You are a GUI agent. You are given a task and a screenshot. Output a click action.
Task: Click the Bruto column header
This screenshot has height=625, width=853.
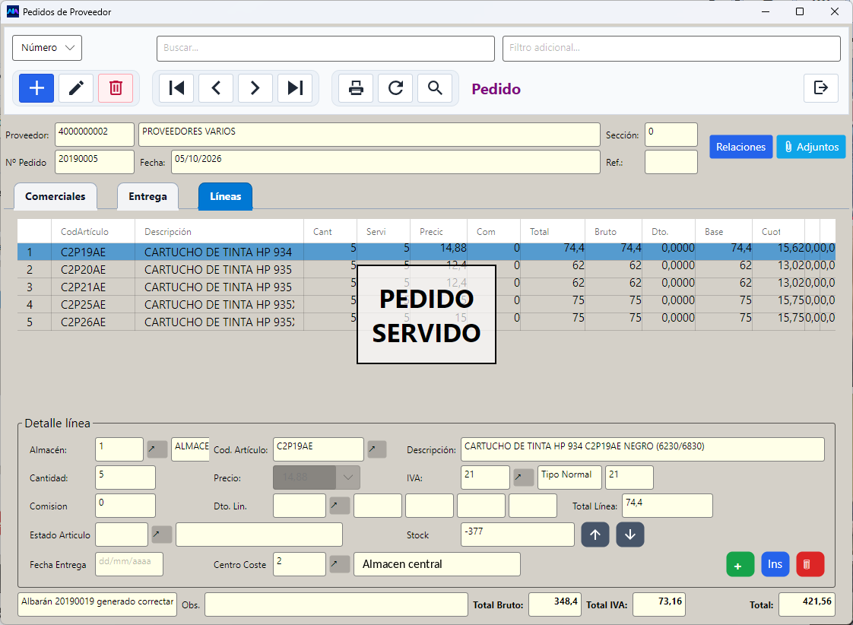tap(614, 232)
